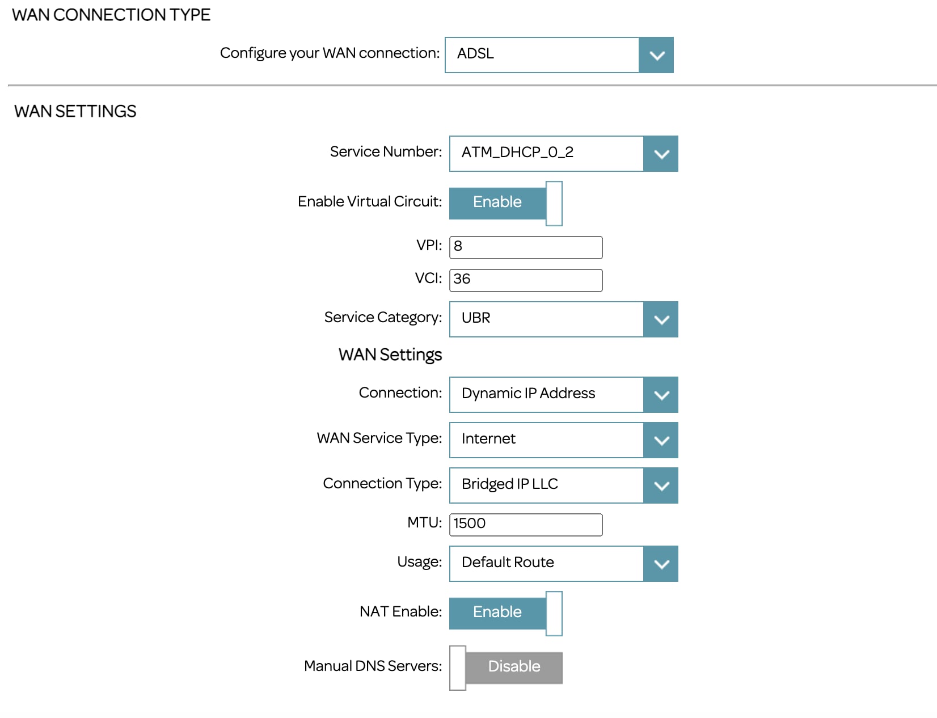Open the Connection dropdown showing Dynamic IP Address
The image size is (937, 718).
(564, 395)
